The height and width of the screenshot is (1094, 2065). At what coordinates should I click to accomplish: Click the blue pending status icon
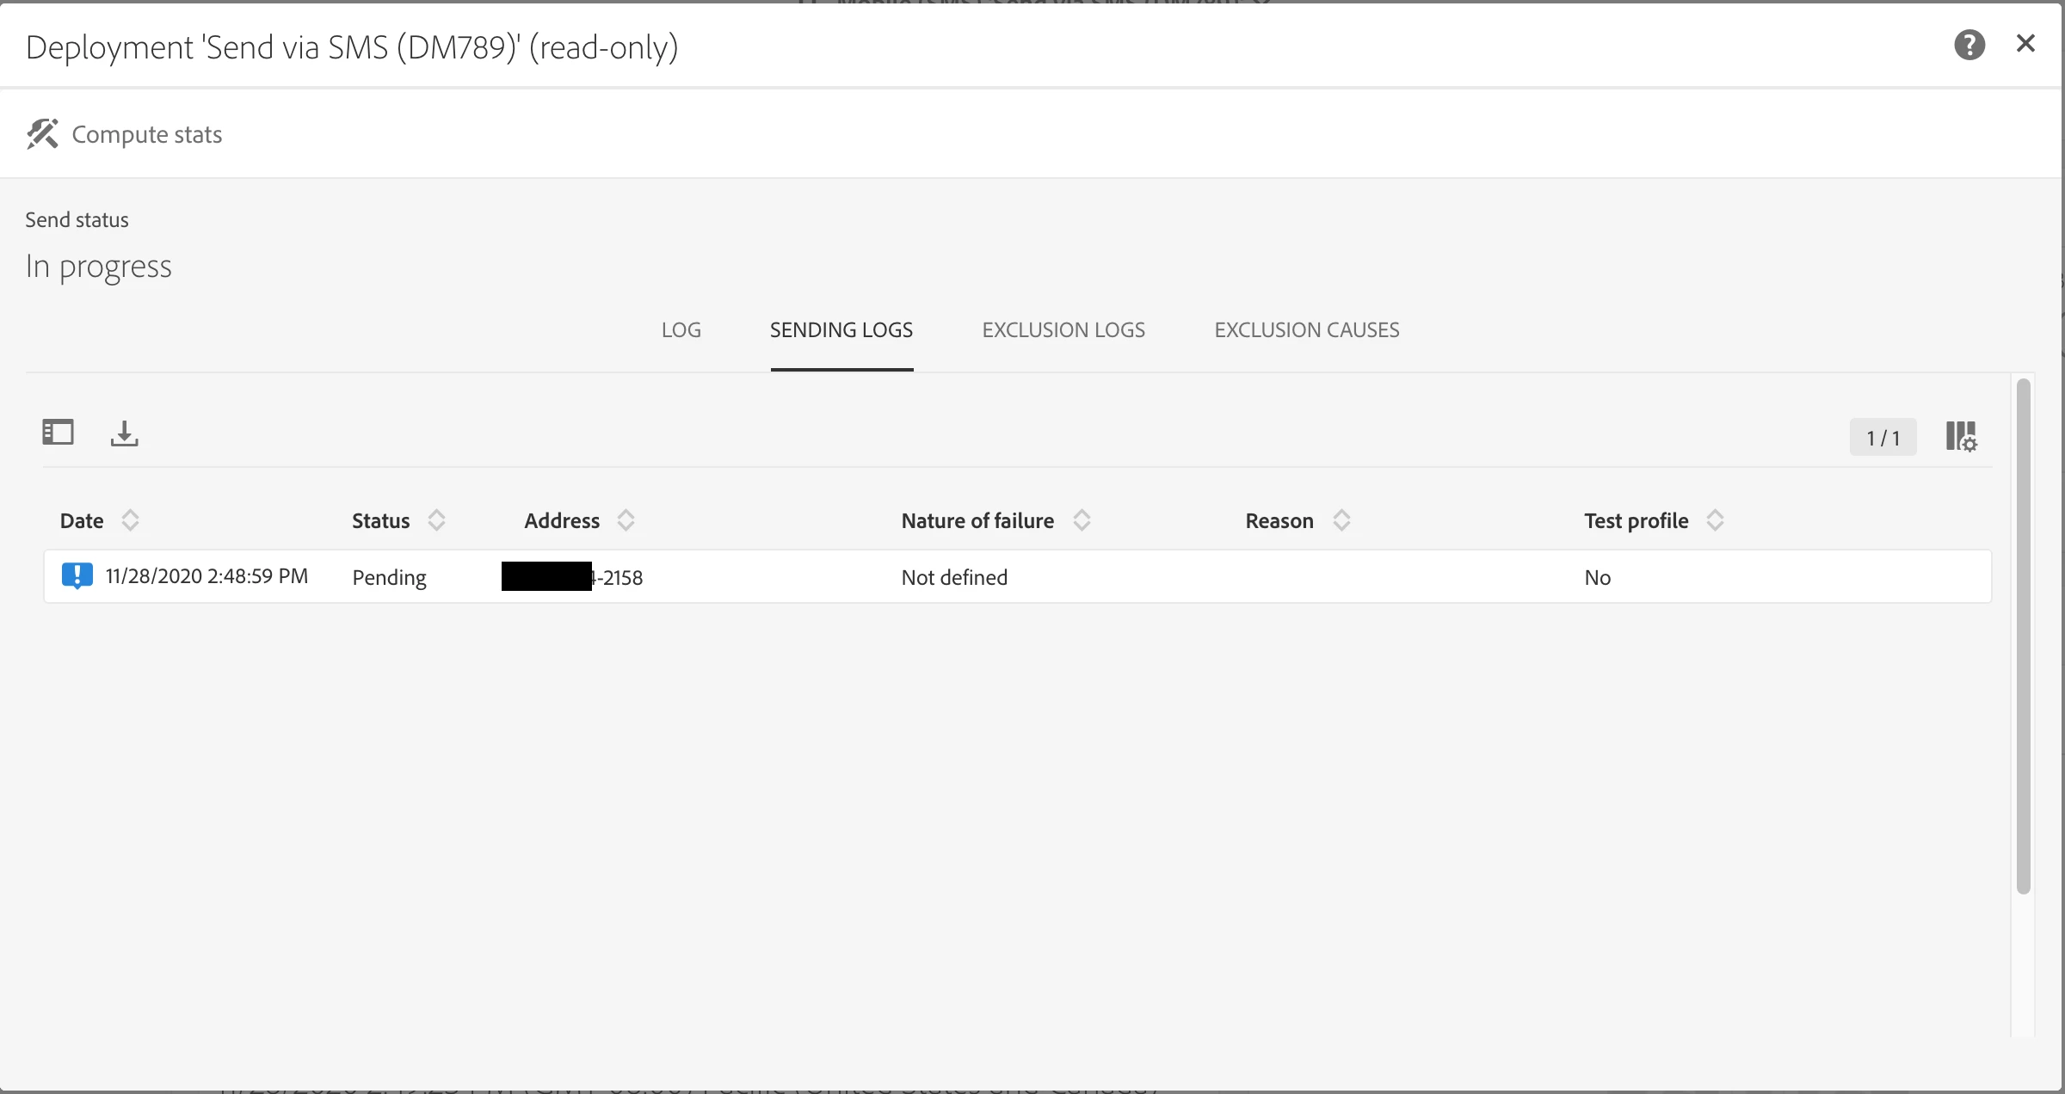[77, 575]
